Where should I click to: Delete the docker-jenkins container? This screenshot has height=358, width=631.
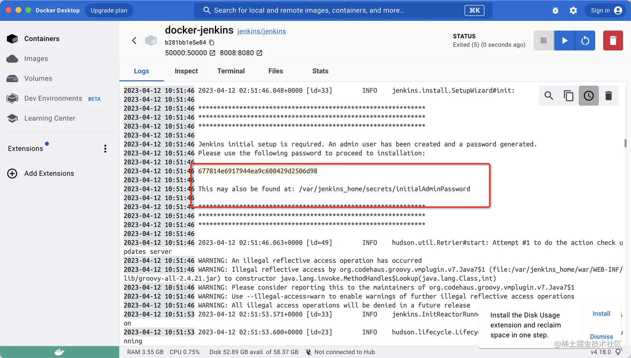pos(613,41)
